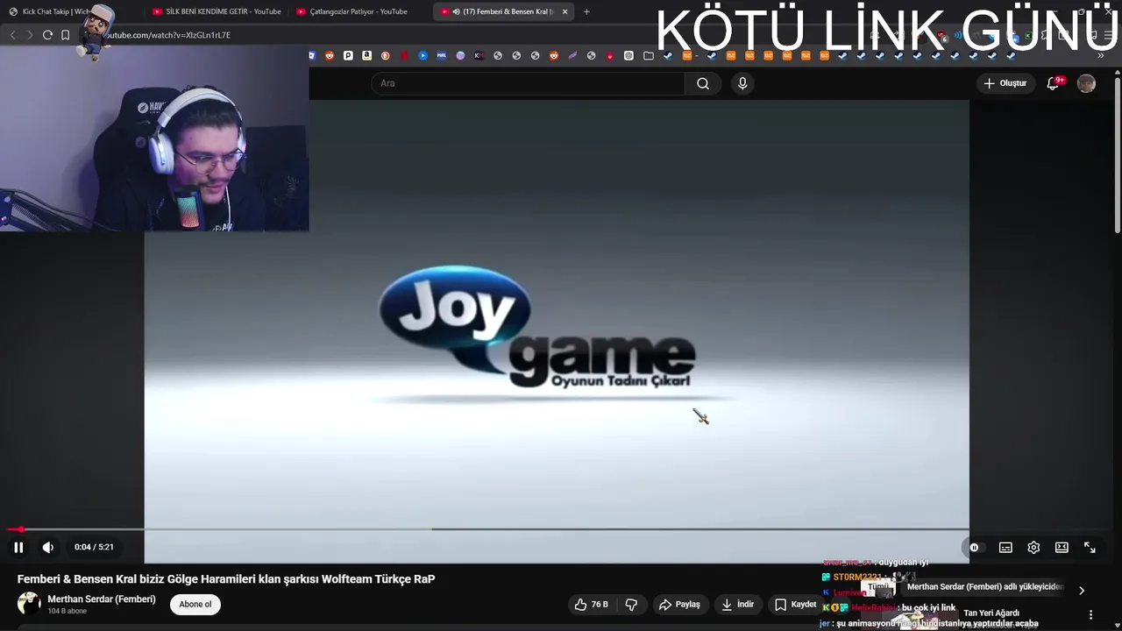
Task: Open the account avatar menu
Action: (x=1086, y=83)
